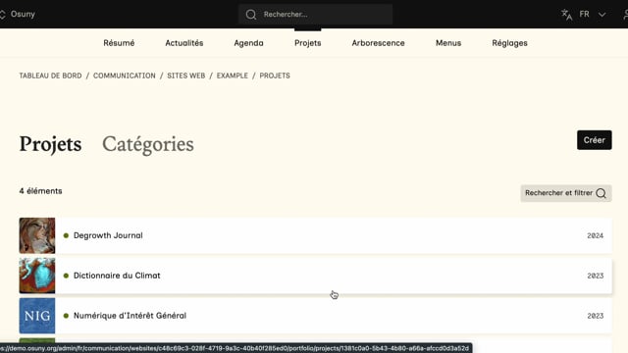This screenshot has height=353, width=628.
Task: Click the Tableau de bord breadcrumb link
Action: tap(50, 76)
